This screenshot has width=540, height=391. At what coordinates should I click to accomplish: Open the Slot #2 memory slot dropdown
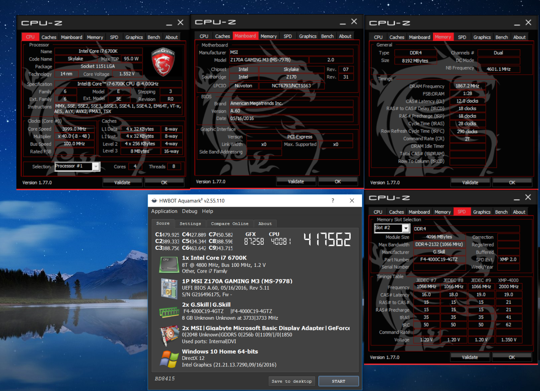pyautogui.click(x=406, y=228)
